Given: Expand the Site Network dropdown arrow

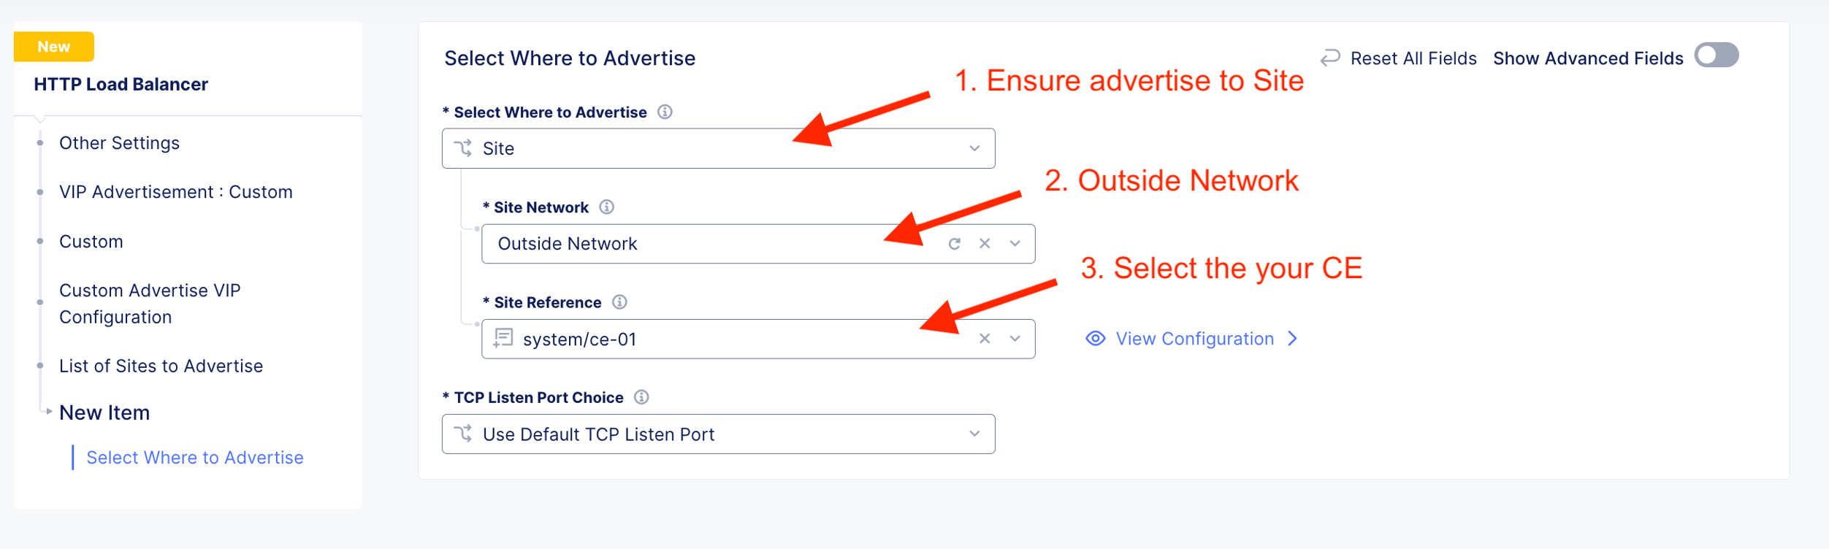Looking at the screenshot, I should tap(1015, 244).
